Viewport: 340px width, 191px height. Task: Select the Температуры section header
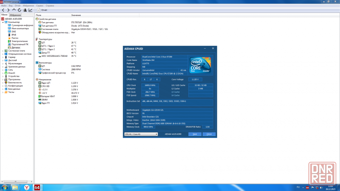[44, 39]
